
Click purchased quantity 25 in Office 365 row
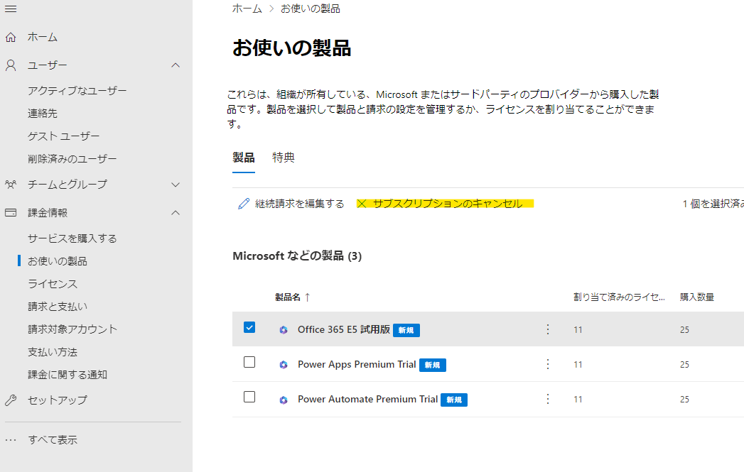[x=684, y=330]
